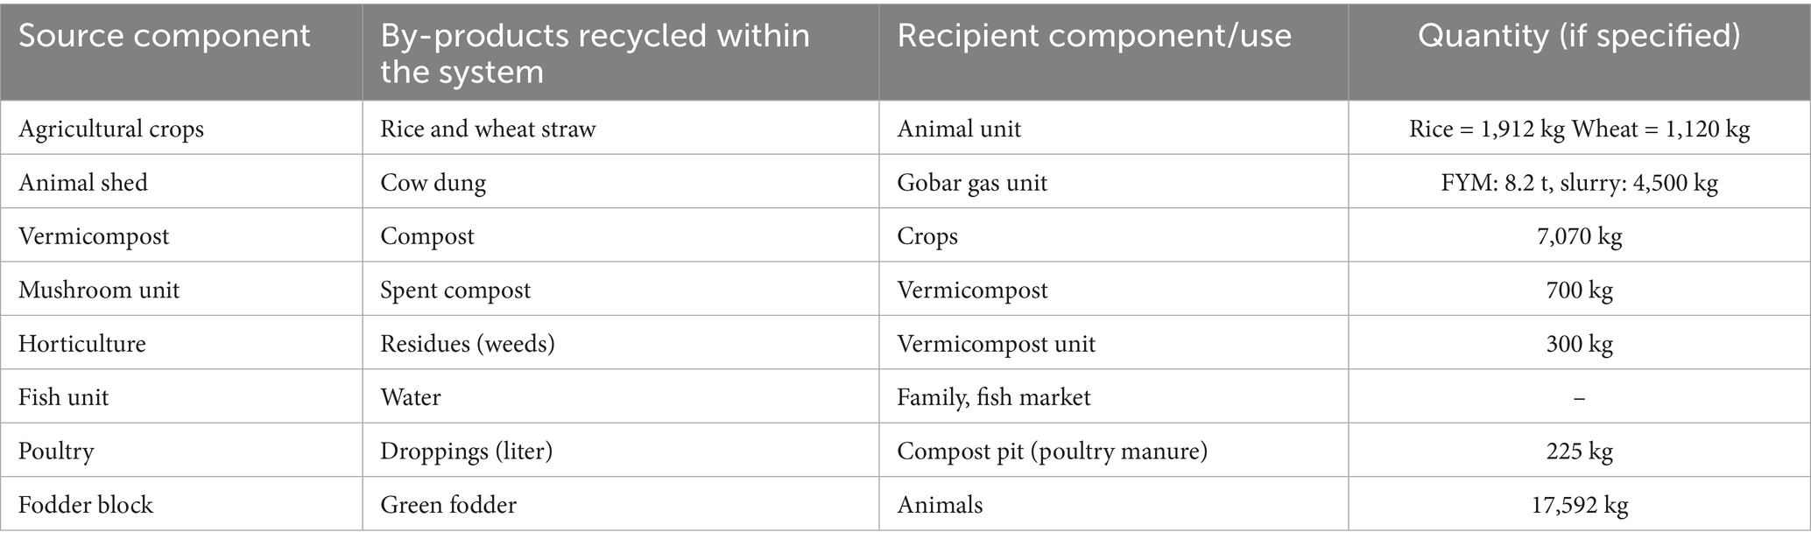Click the "Quantity (if specified)" column header
Viewport: 1811px width, 546px height.
click(1579, 36)
